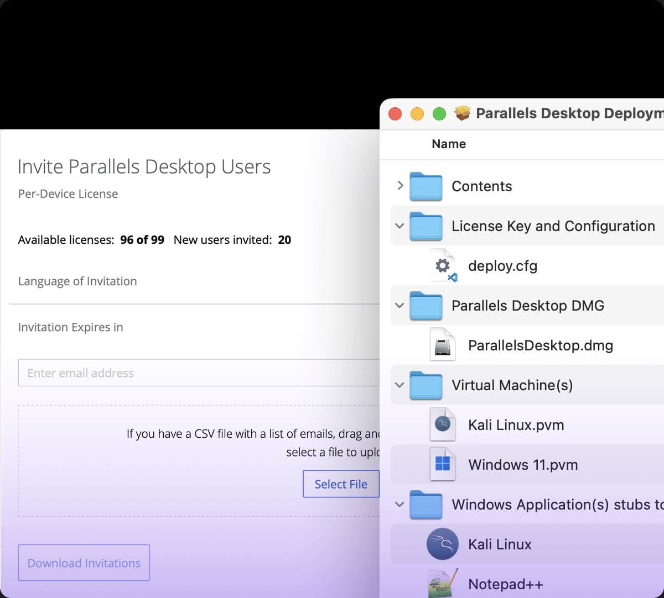
Task: Click the Kali Linux application stub icon
Action: click(x=442, y=544)
